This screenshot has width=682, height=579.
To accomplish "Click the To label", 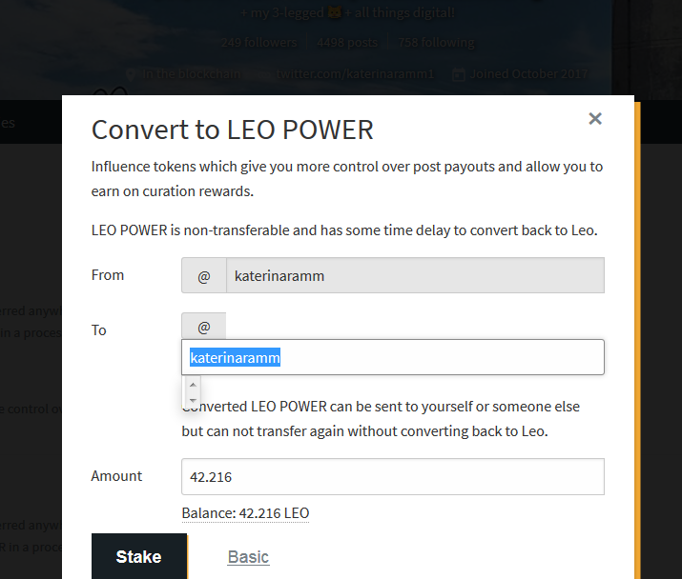I will [x=99, y=330].
